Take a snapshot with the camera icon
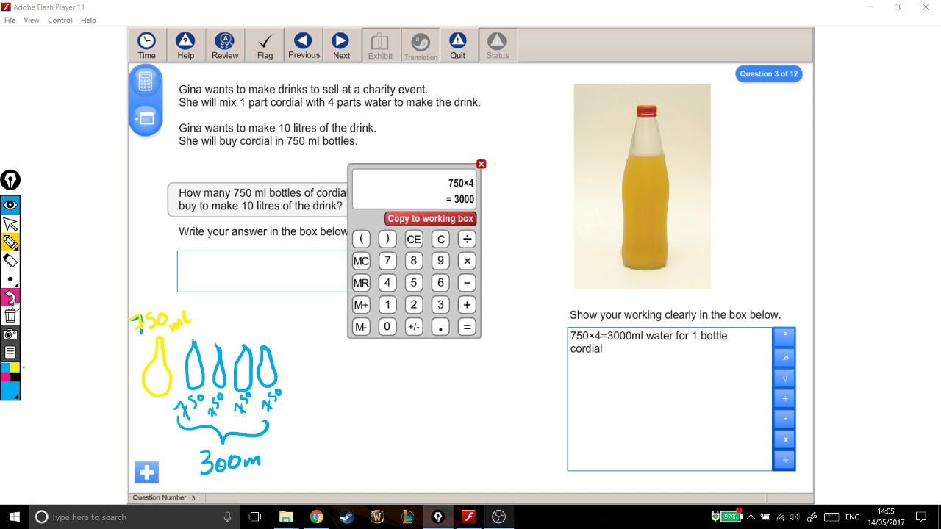The image size is (941, 529). click(x=10, y=334)
